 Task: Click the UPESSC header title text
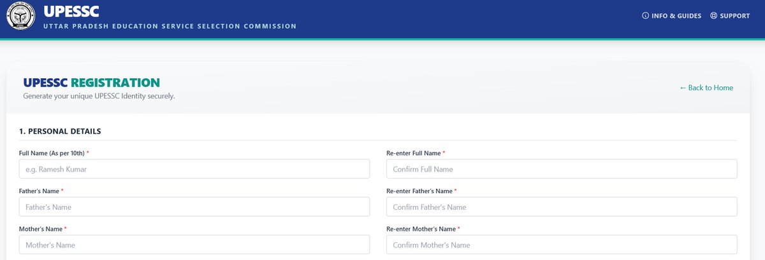71,11
